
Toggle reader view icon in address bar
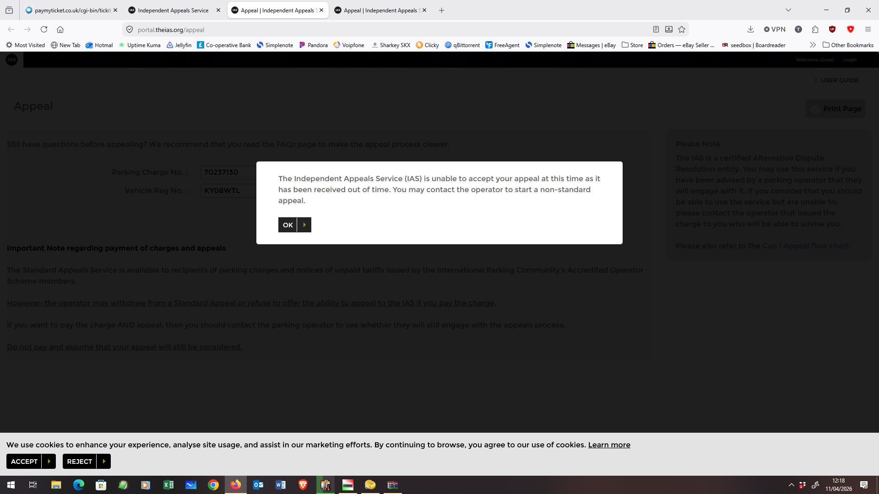[656, 29]
